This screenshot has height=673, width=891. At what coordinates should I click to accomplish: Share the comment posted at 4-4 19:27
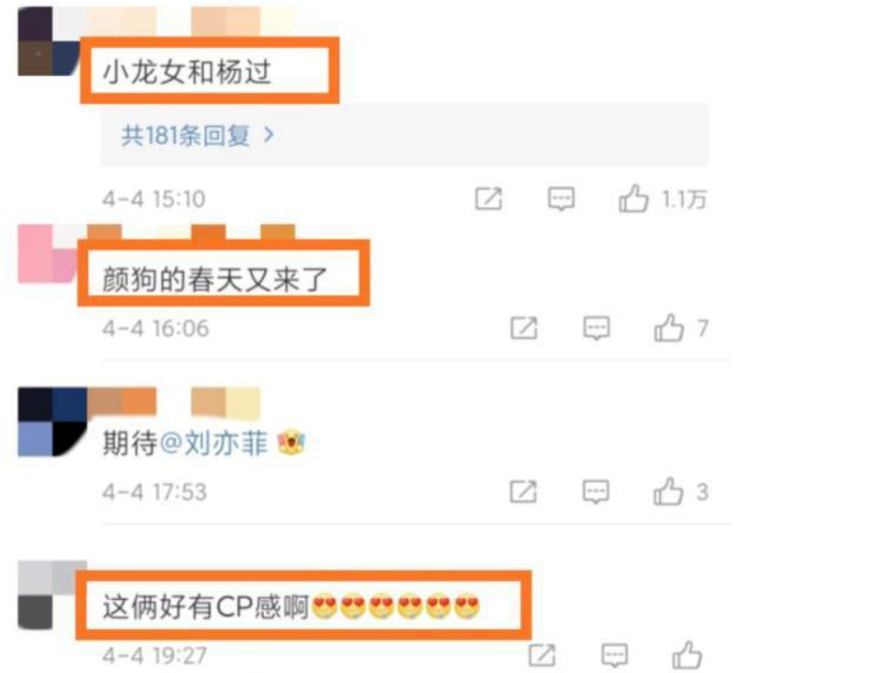click(542, 655)
